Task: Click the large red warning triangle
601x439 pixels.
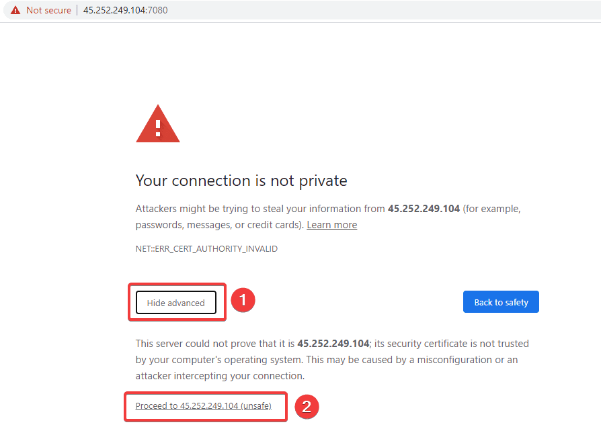Action: pyautogui.click(x=158, y=124)
